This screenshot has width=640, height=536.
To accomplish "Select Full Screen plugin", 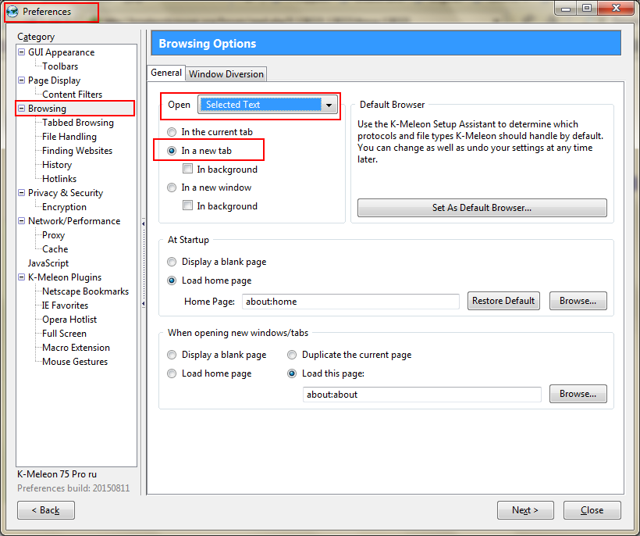I will point(64,334).
